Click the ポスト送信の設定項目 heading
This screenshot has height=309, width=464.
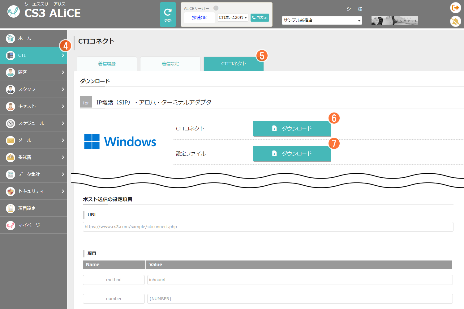pyautogui.click(x=107, y=199)
